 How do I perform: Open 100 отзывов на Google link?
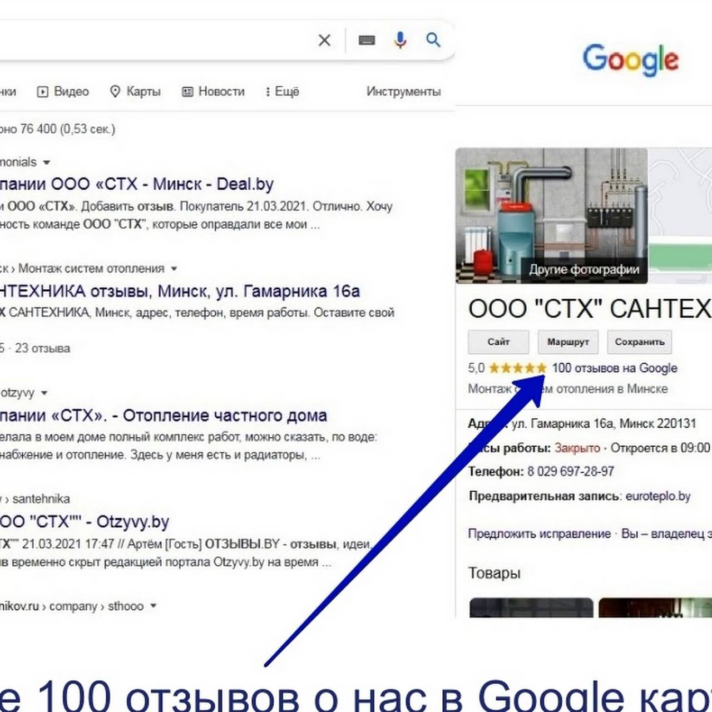(x=615, y=368)
